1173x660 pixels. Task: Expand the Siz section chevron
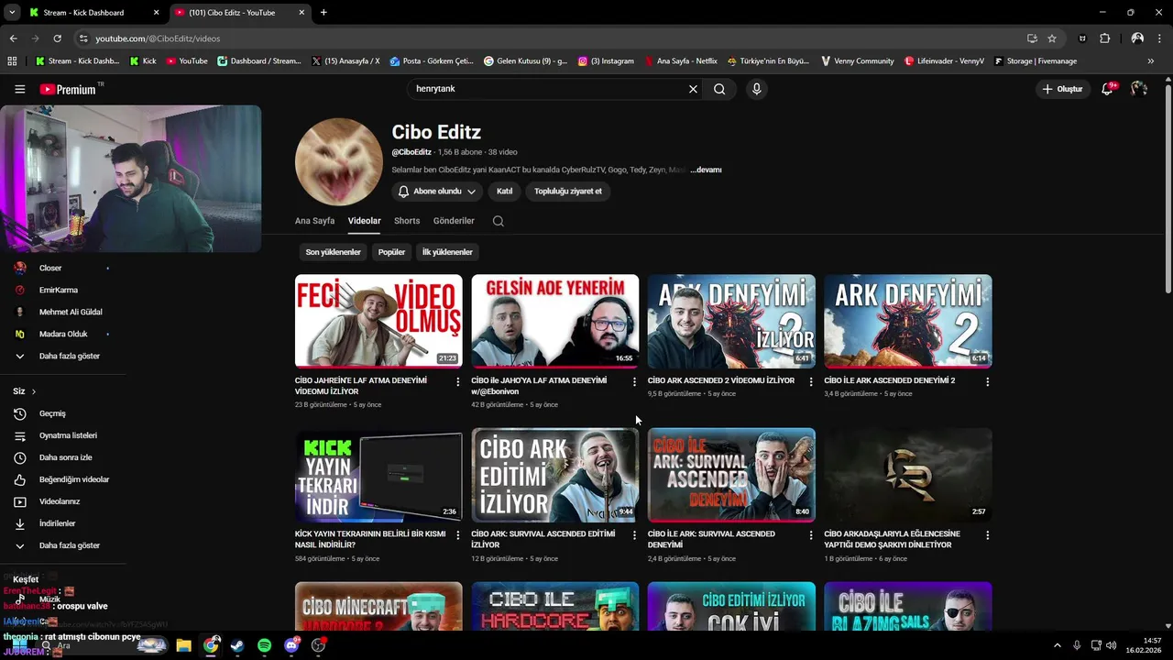pyautogui.click(x=34, y=391)
